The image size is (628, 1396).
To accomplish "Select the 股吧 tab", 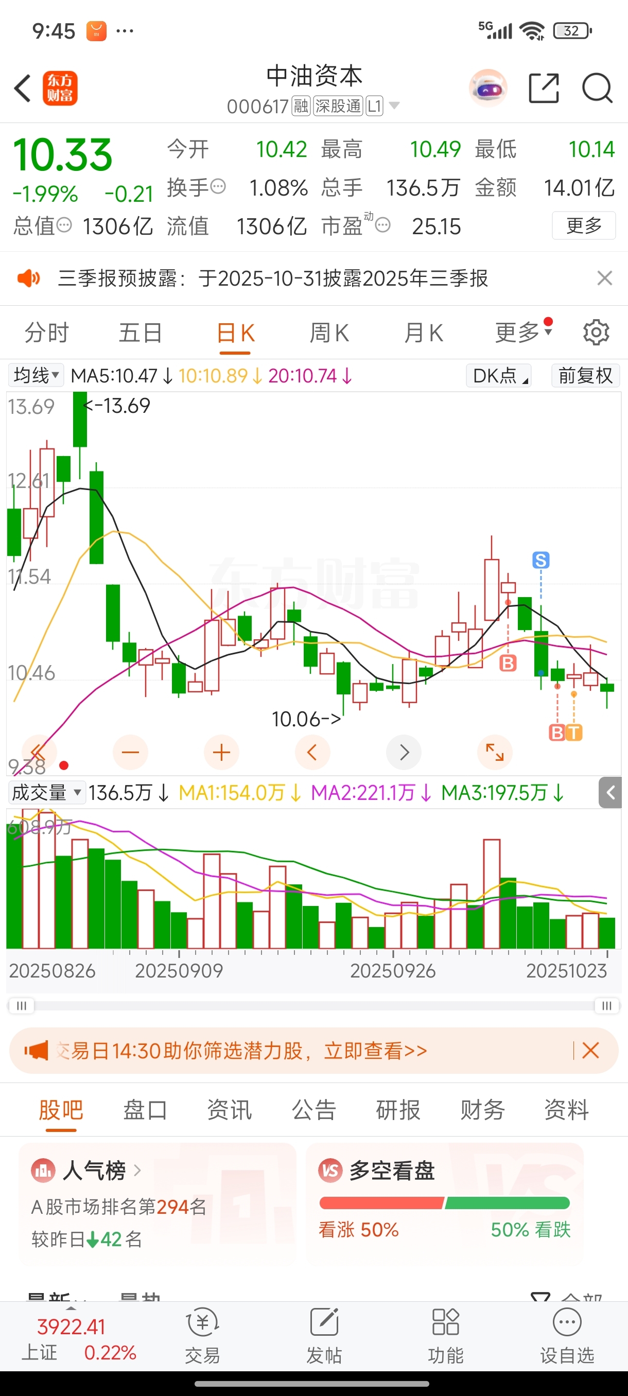I will click(61, 1110).
